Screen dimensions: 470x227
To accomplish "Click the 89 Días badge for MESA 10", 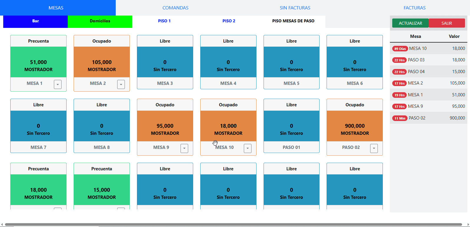I will click(x=400, y=49).
